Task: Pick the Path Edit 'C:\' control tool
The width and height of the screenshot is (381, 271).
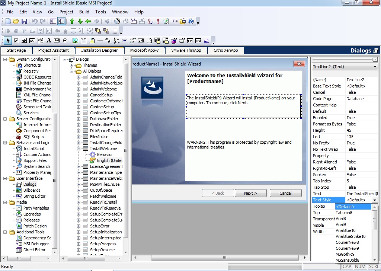Action: 198,41
